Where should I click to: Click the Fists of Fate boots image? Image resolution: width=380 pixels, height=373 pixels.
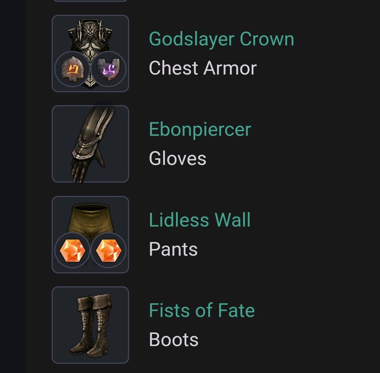pos(90,325)
